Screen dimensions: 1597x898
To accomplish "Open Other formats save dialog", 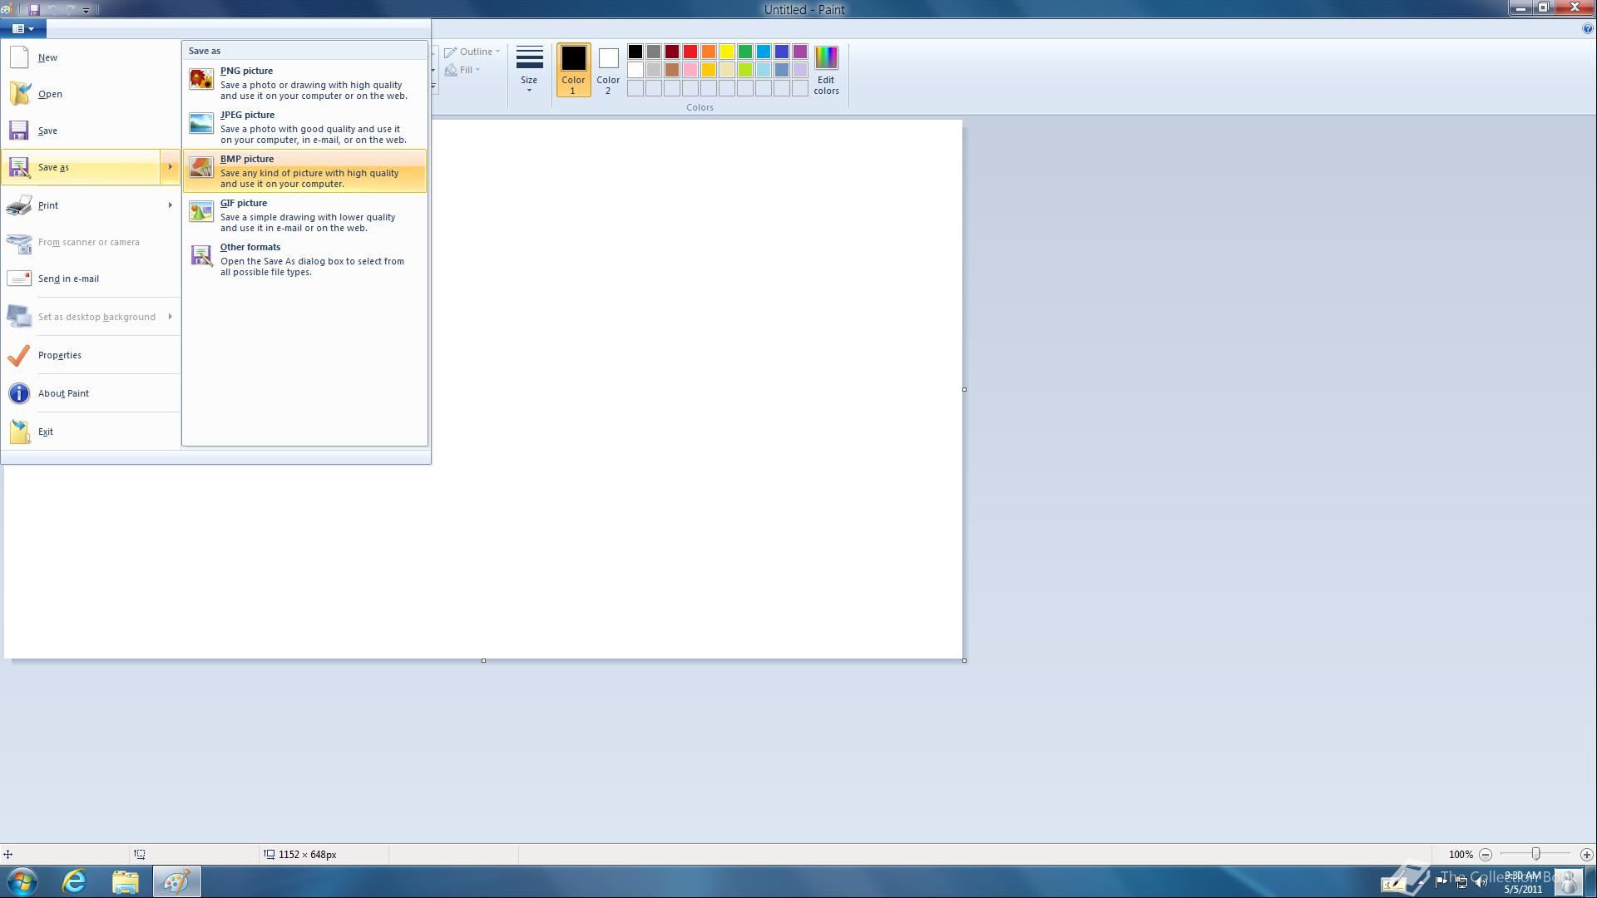I will point(304,259).
